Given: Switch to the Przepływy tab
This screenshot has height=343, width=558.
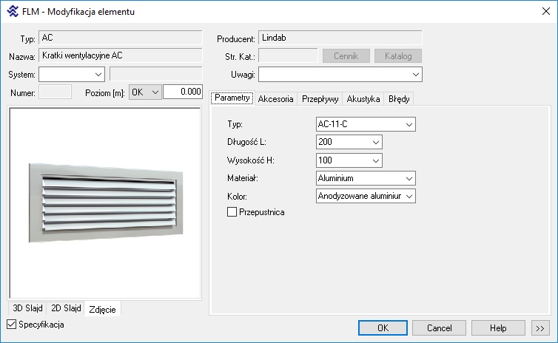Looking at the screenshot, I should click(x=320, y=99).
